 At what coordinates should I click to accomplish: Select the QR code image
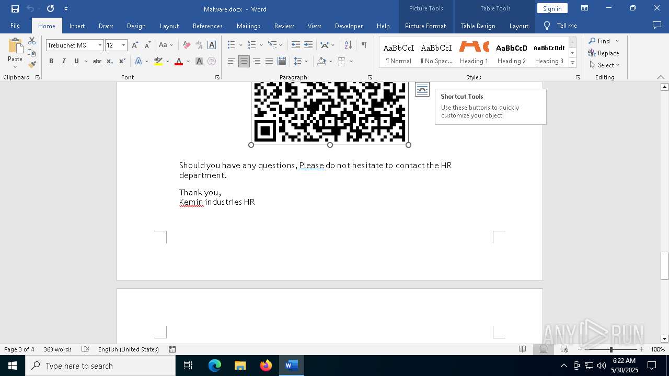[x=330, y=112]
